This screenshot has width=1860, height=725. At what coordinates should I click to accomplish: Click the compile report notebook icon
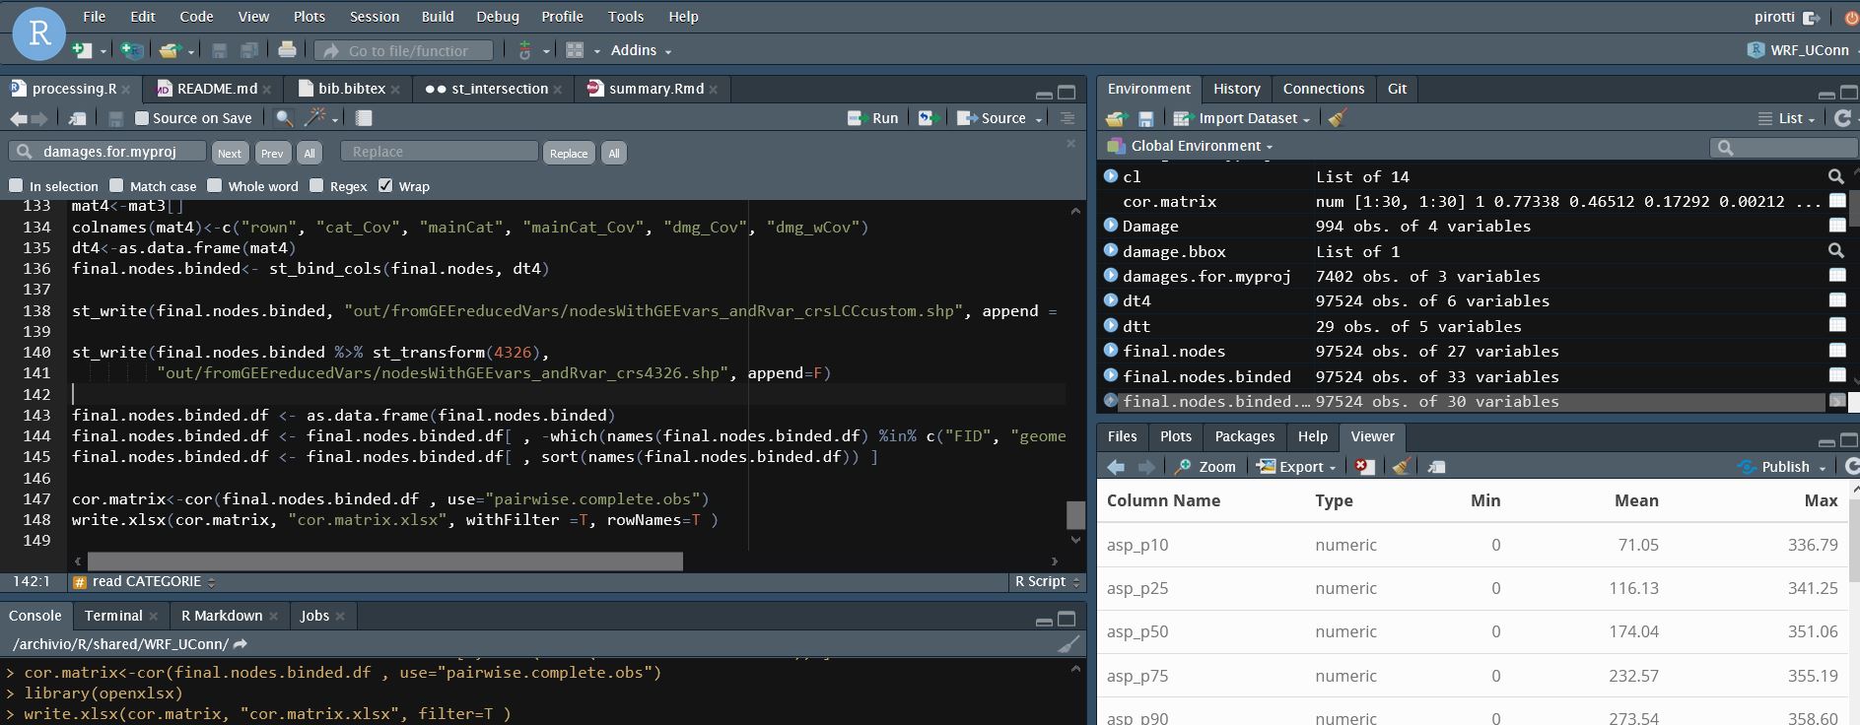(x=364, y=118)
